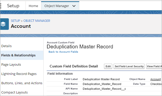Click the Deduplication Master Record page heading

point(80,47)
